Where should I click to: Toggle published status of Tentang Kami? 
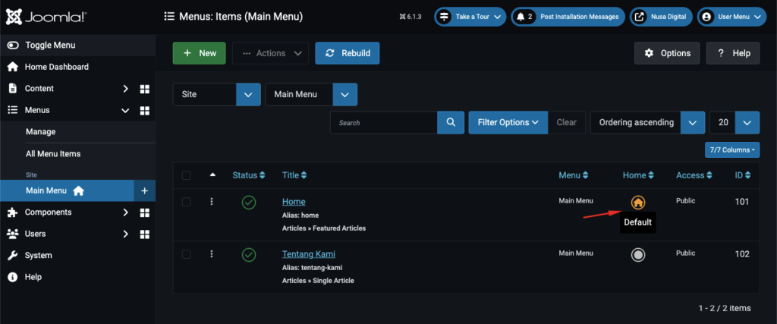click(x=249, y=255)
